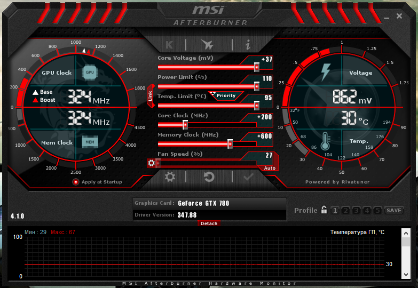Close the Afterburner window
The image size is (418, 288).
(x=399, y=16)
